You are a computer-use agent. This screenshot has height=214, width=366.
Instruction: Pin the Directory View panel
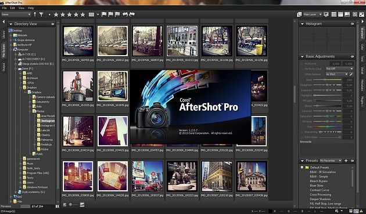52,24
